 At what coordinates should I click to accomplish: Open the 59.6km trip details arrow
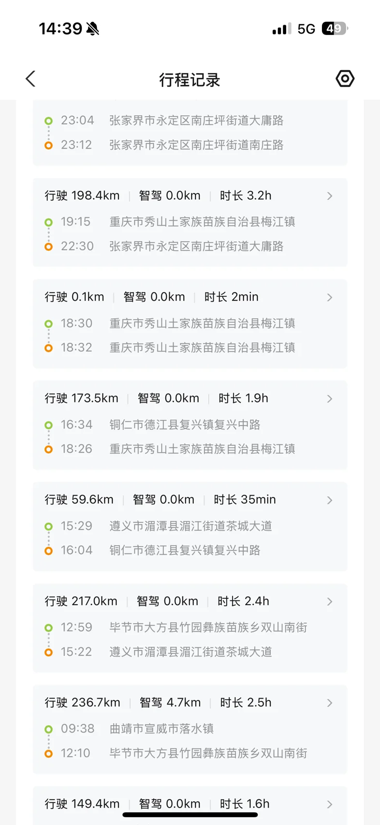click(x=330, y=500)
